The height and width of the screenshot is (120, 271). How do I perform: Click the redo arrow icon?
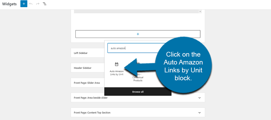(38, 4)
